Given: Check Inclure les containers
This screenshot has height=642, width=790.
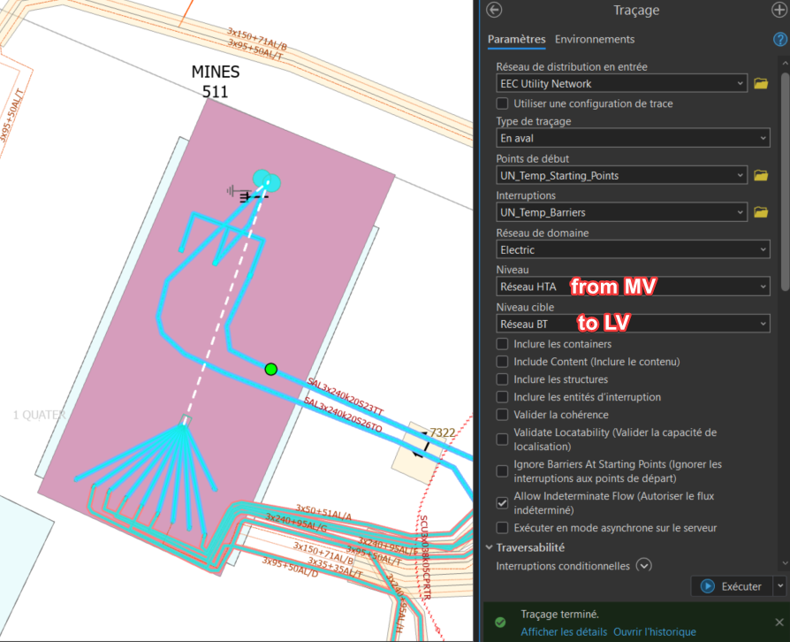Looking at the screenshot, I should pyautogui.click(x=501, y=344).
